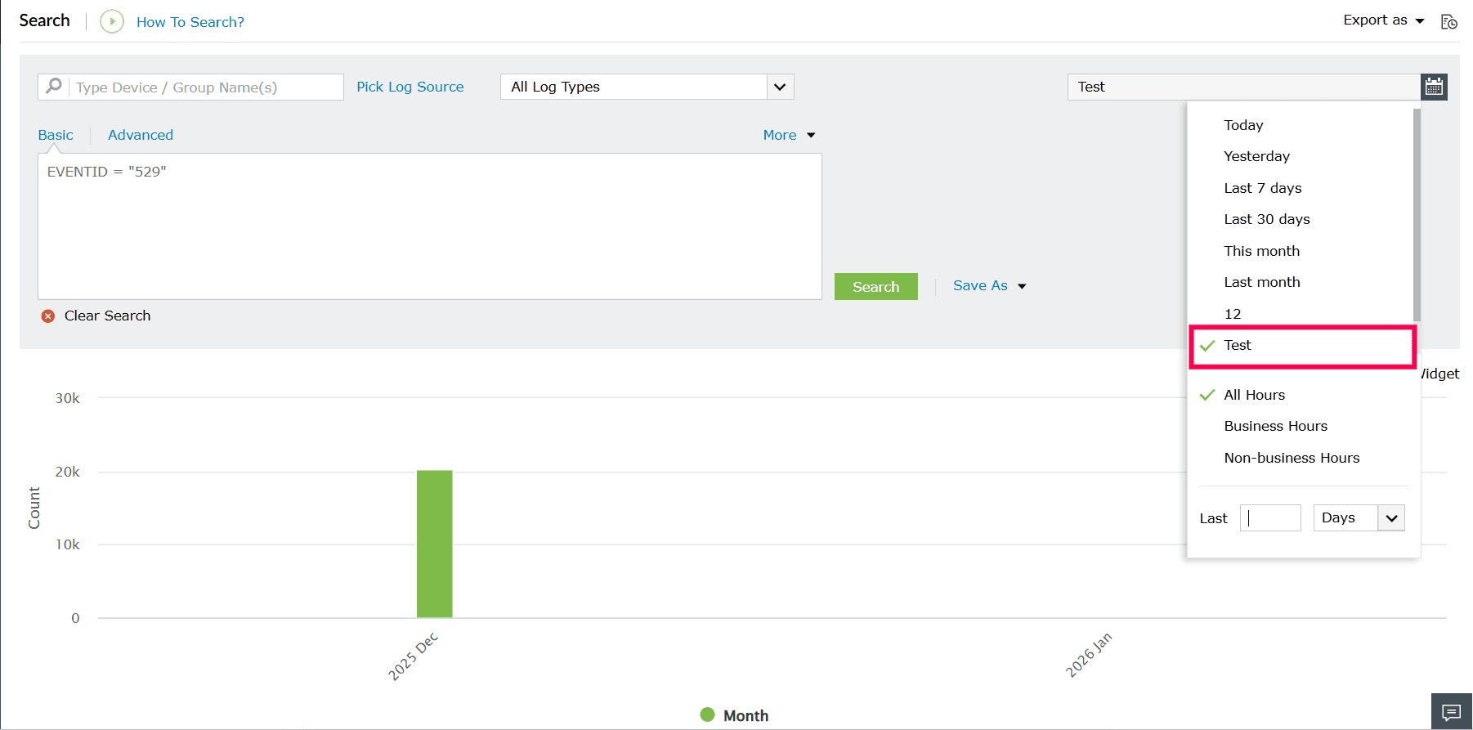
Task: Expand the Save As dropdown arrow
Action: click(x=1022, y=286)
